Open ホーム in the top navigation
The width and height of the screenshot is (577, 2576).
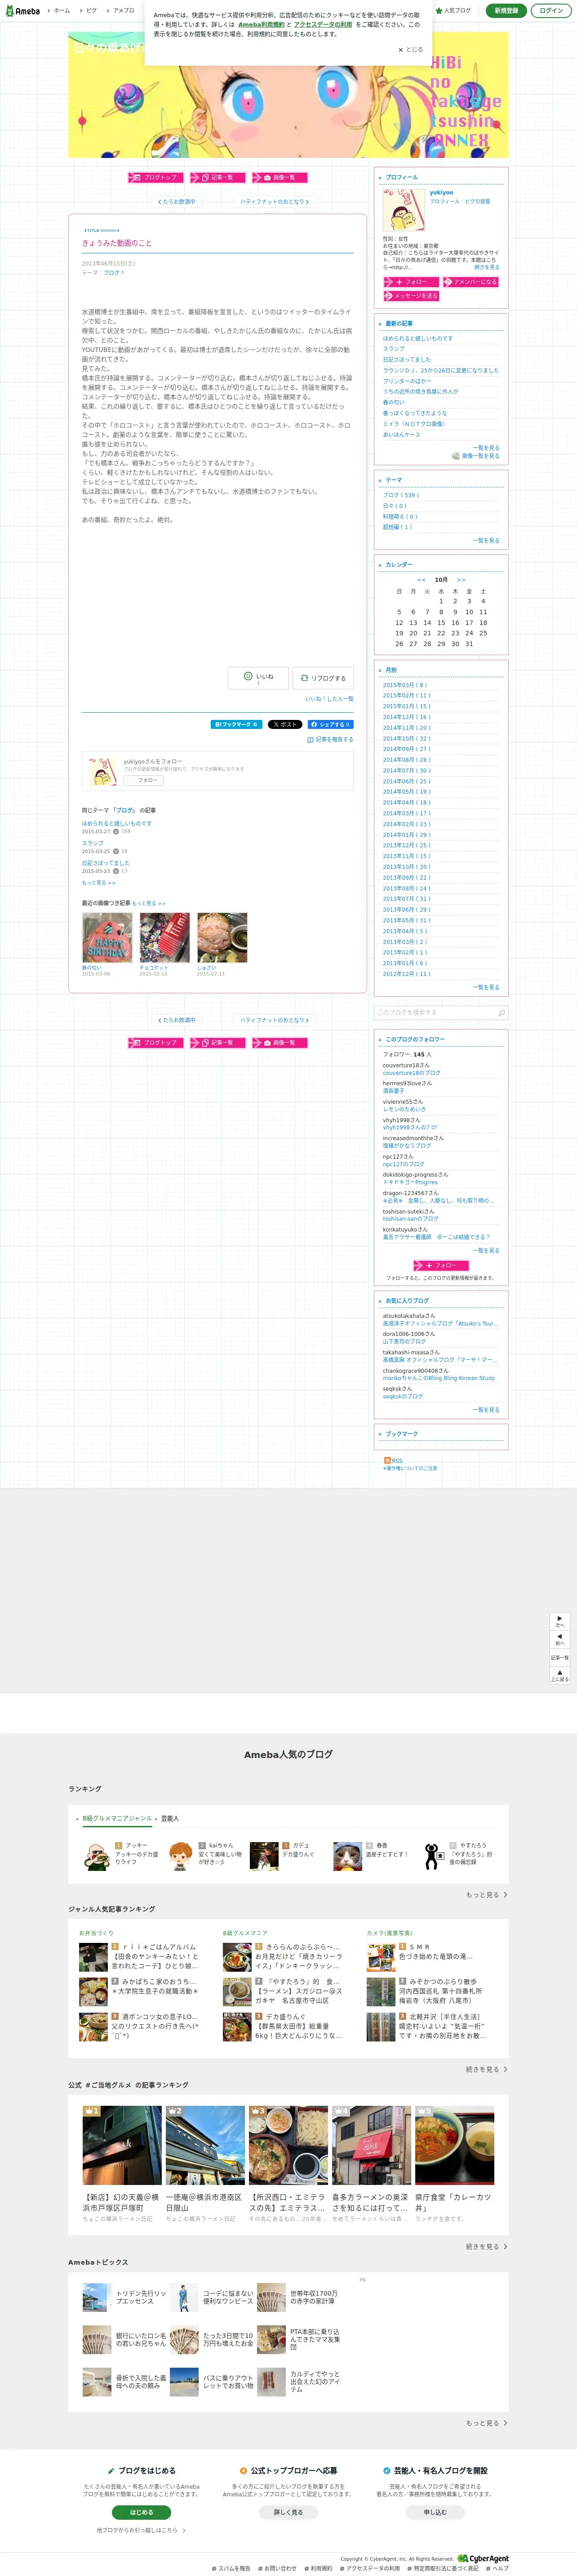61,11
